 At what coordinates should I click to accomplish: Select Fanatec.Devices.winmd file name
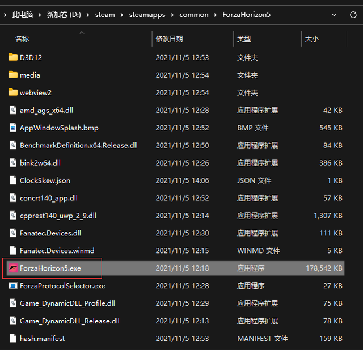point(57,251)
